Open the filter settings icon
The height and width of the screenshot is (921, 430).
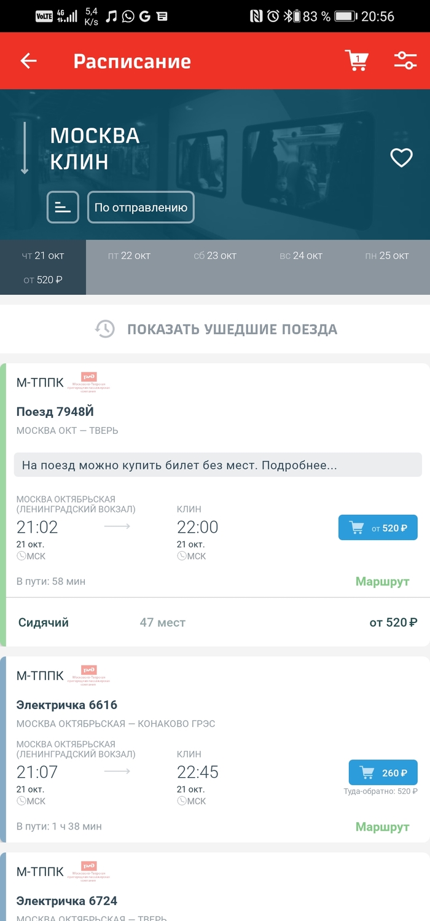pos(405,61)
